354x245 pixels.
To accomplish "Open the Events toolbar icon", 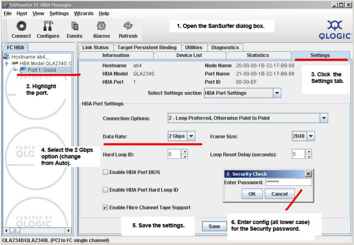I will pos(75,26).
